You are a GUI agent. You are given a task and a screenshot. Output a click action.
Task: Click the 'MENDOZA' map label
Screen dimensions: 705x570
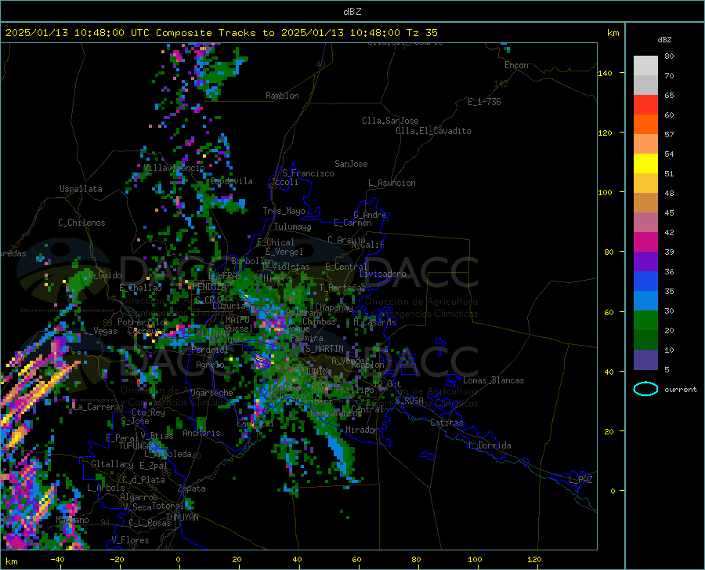click(209, 287)
